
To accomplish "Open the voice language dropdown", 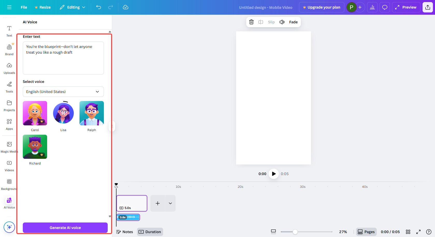I will coord(63,92).
